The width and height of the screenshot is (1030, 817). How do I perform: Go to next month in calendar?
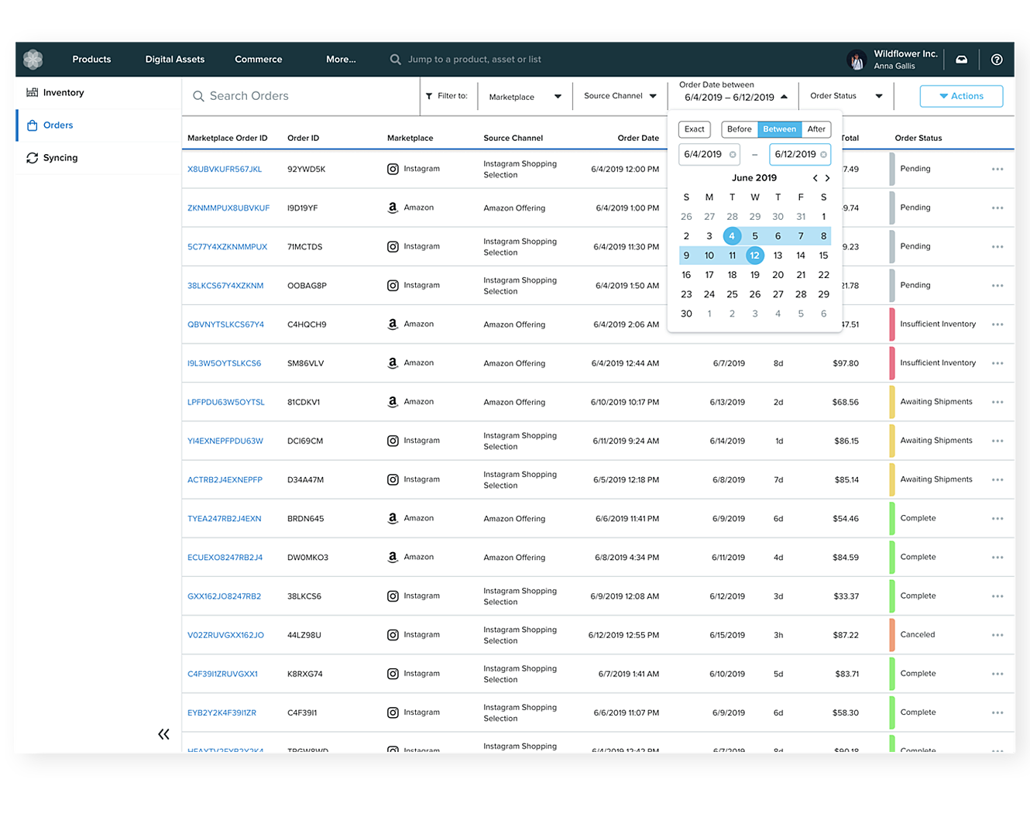pos(827,178)
